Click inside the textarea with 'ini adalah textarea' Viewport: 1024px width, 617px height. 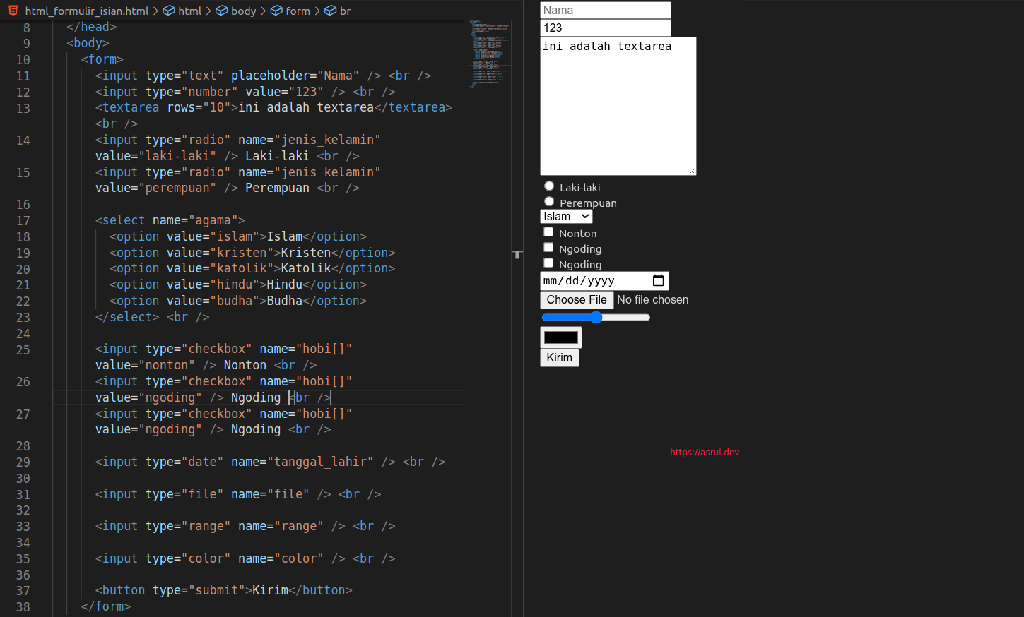[618, 106]
